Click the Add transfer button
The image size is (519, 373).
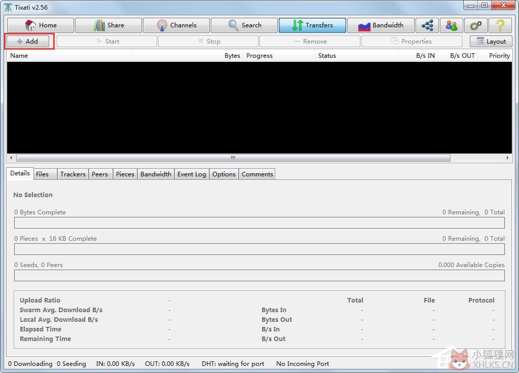point(28,42)
